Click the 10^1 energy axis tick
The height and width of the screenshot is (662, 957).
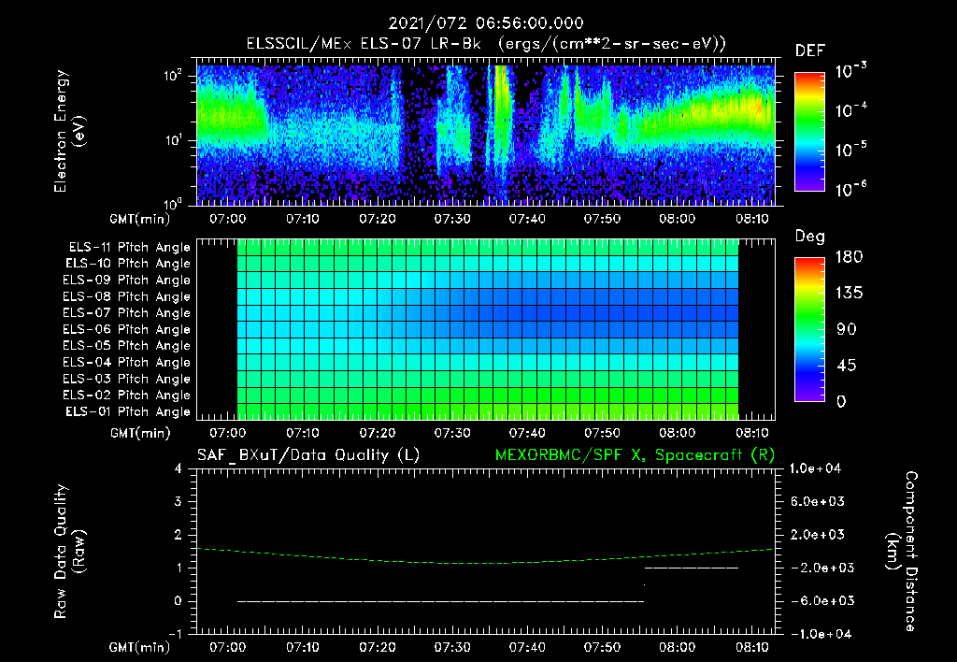coord(174,140)
